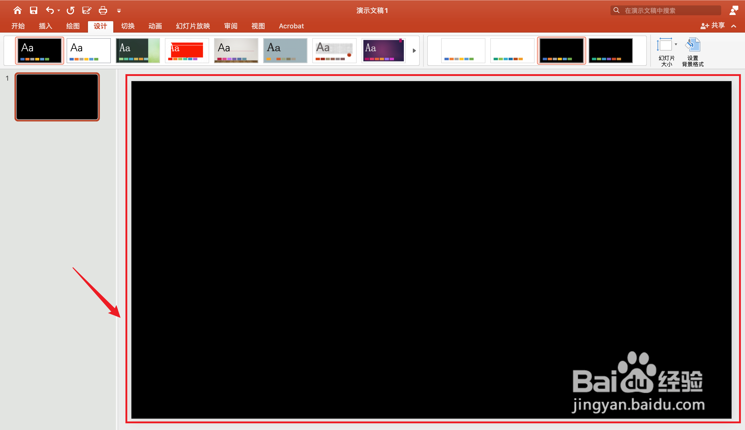Choose the purple gradient theme

point(383,50)
